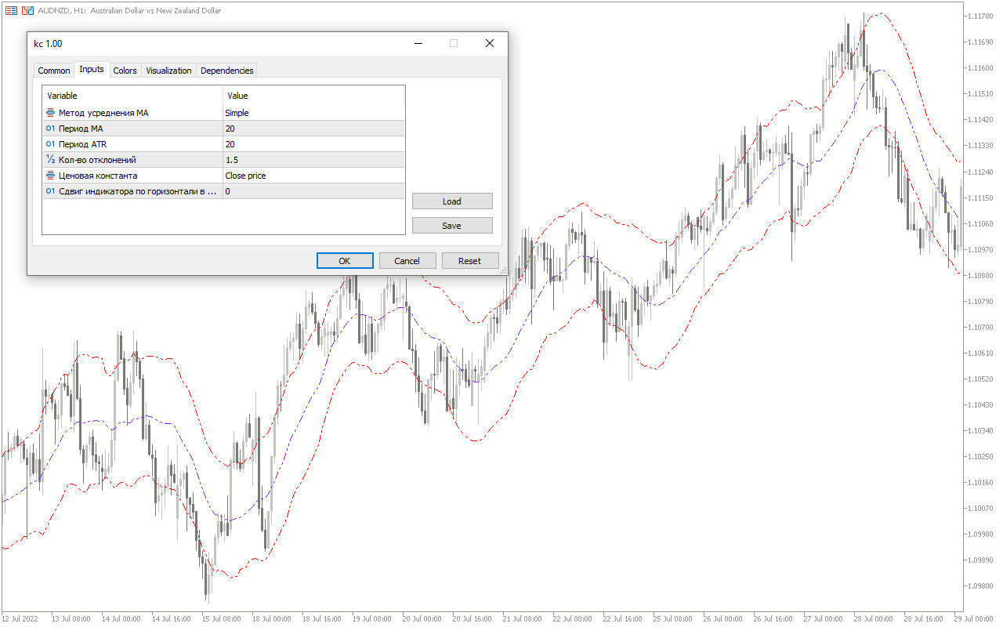1003x627 pixels.
Task: Edit the horizontal shift value 0
Action: [313, 191]
